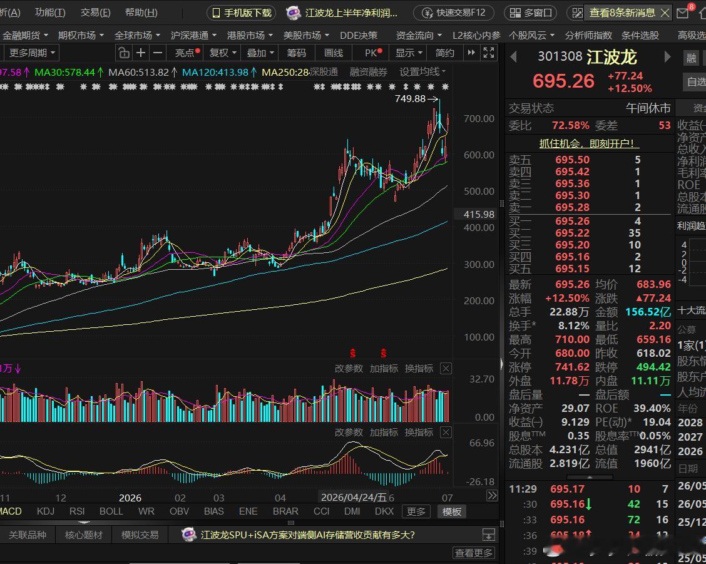Select the DMI indicator tab
This screenshot has width=706, height=564.
point(352,511)
